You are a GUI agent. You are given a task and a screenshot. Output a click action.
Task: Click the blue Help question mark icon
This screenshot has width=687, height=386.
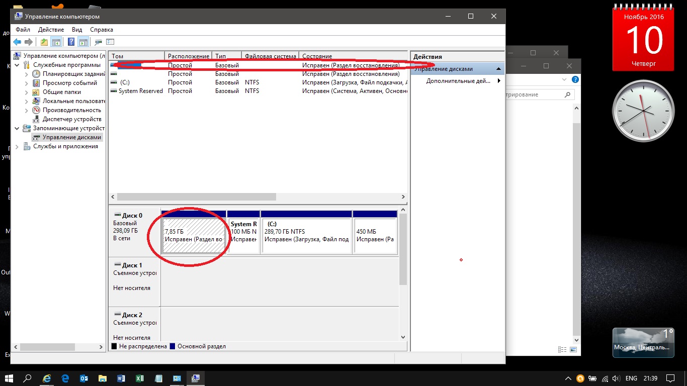(x=71, y=42)
